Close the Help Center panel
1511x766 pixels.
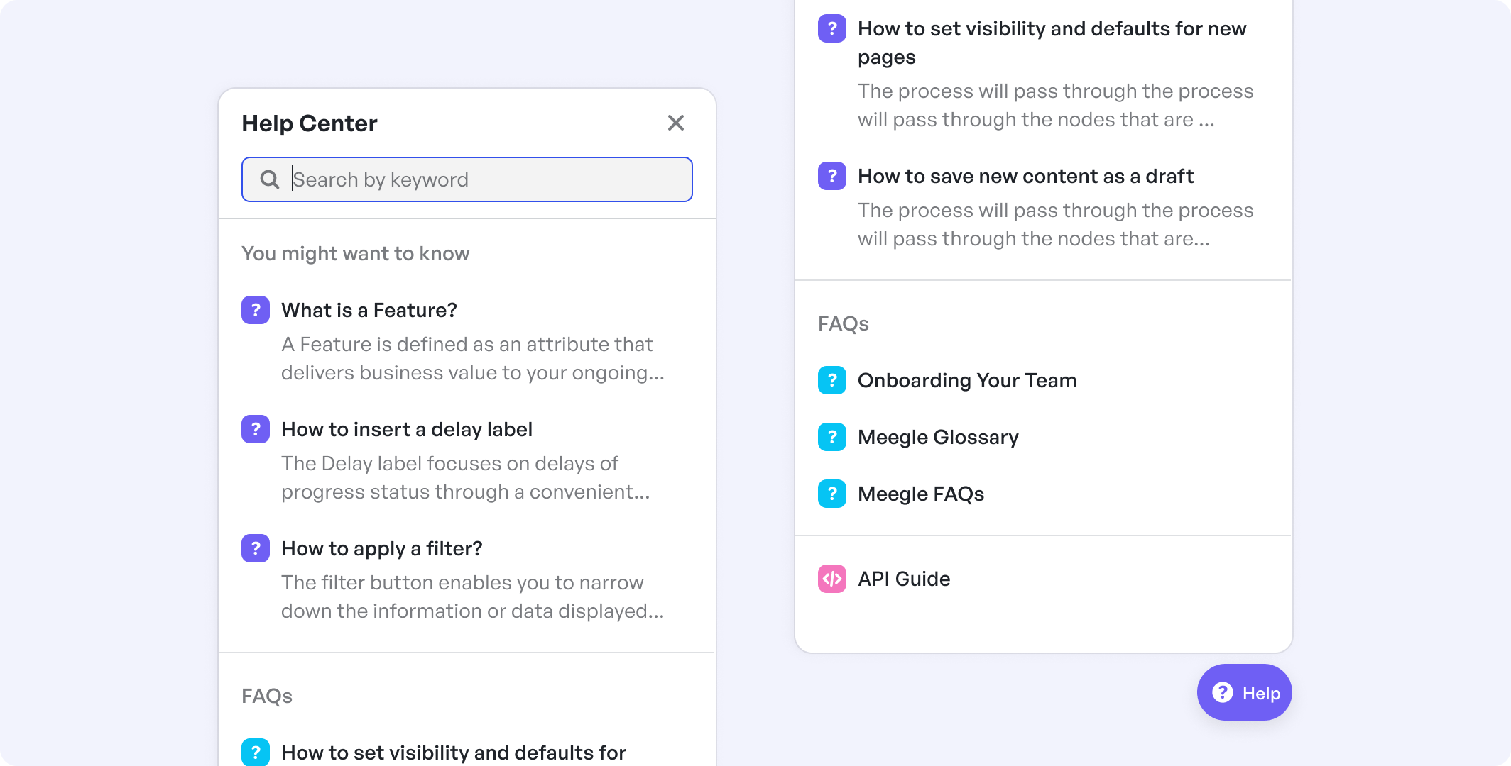point(678,123)
